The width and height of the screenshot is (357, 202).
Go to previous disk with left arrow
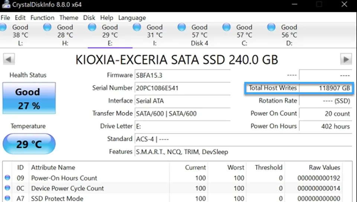9,59
